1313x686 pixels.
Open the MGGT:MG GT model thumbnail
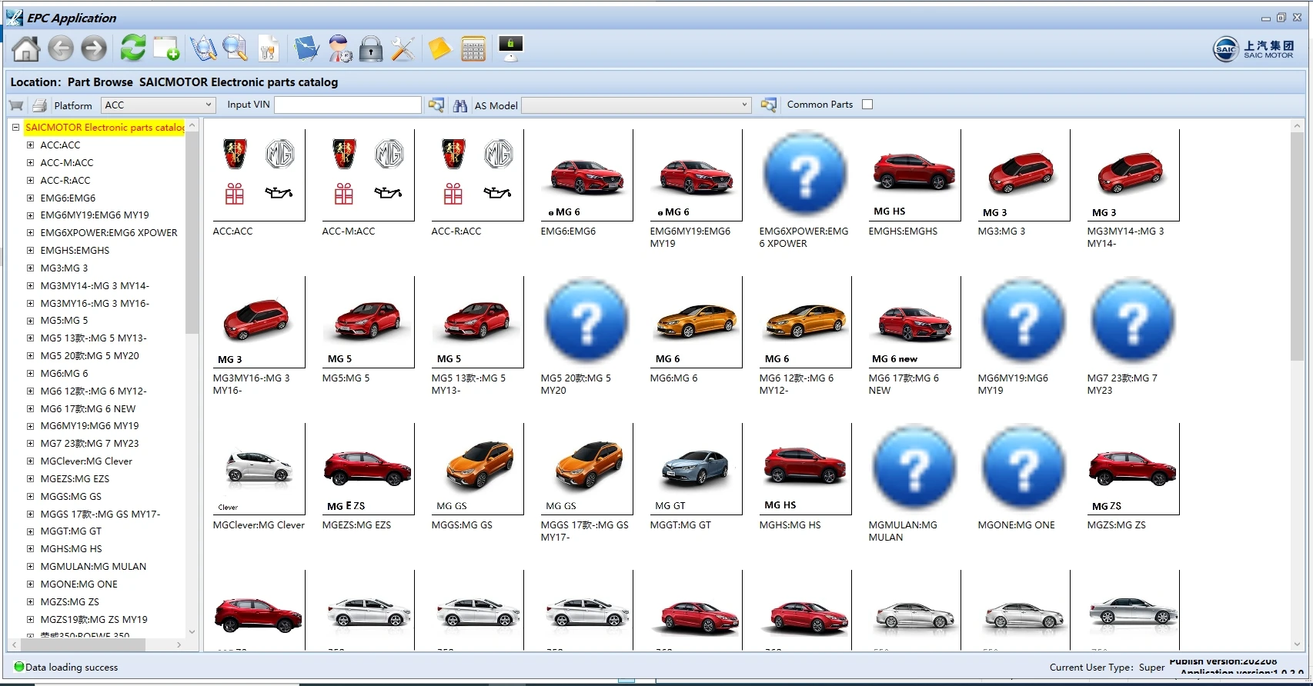point(695,469)
